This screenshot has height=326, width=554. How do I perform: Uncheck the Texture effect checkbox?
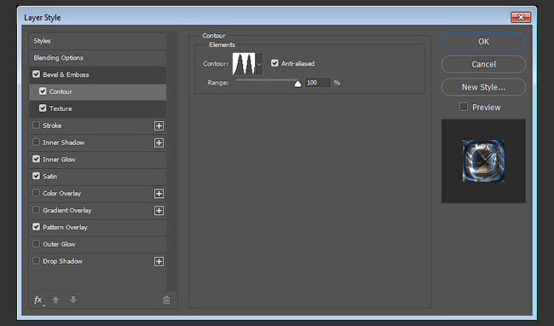[43, 108]
